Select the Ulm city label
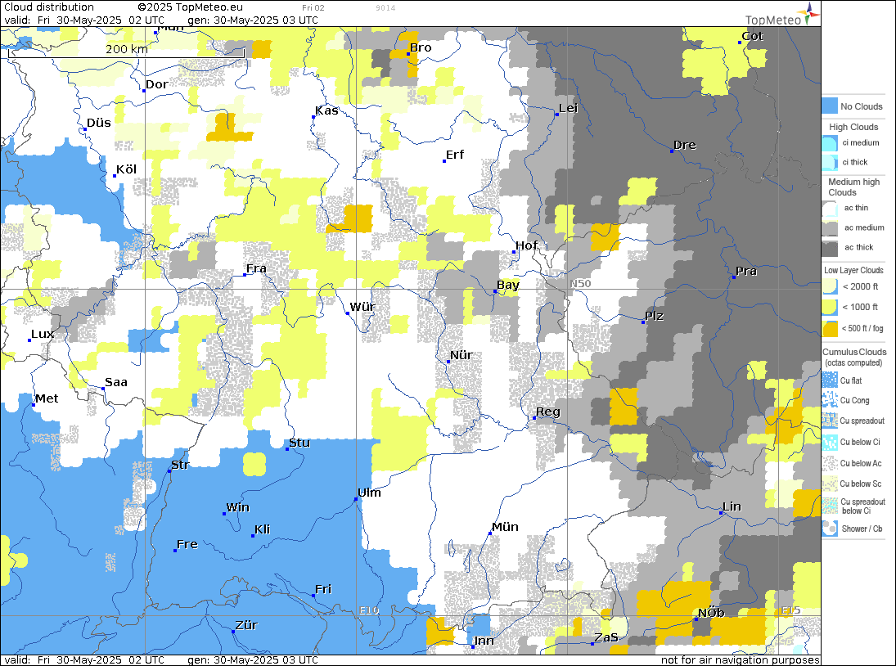This screenshot has height=666, width=896. coord(369,493)
